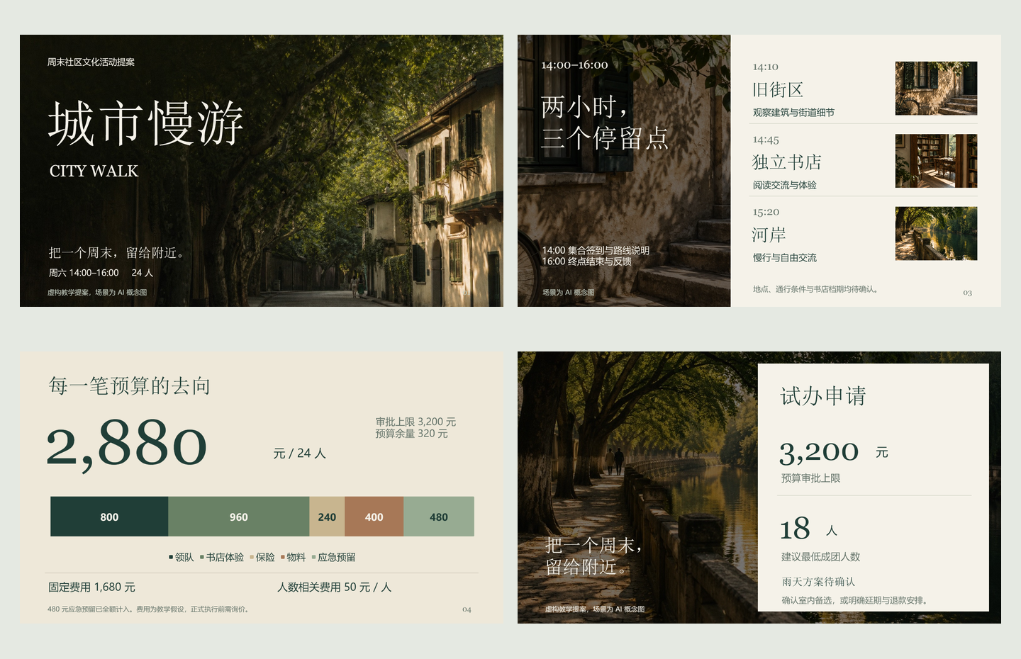Click the large 2,880 budget figure
This screenshot has height=659, width=1021.
(x=127, y=444)
